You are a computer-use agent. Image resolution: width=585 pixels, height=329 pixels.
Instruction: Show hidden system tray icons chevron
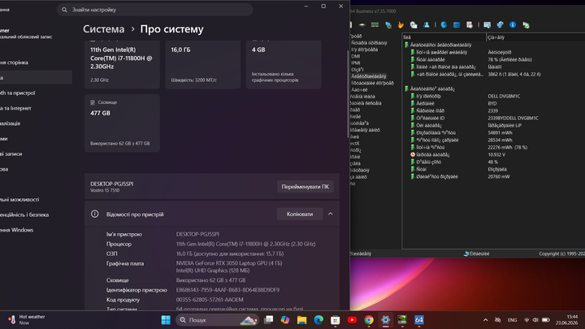click(x=485, y=320)
